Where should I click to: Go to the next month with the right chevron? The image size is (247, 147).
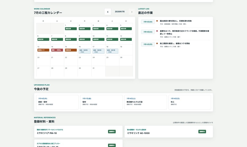[132, 12]
